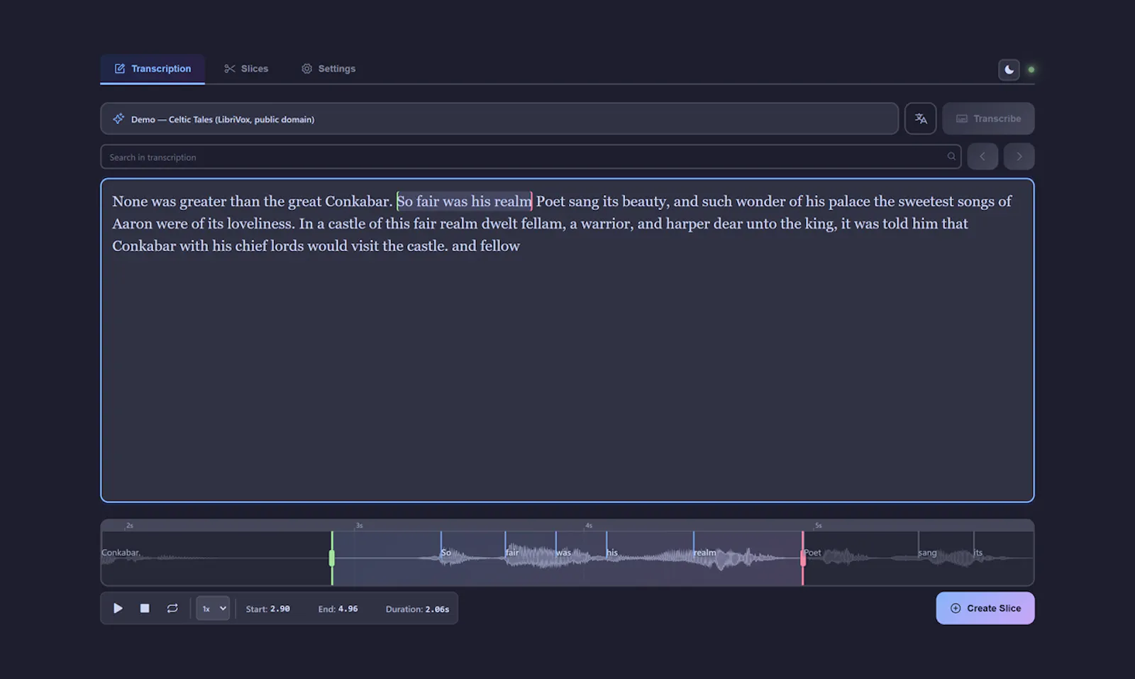1135x679 pixels.
Task: Click 'Conkabar.' label on the waveform
Action: tap(121, 553)
